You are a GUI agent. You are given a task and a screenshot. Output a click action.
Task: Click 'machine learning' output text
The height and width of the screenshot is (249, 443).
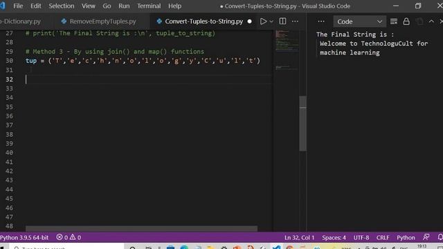click(350, 53)
